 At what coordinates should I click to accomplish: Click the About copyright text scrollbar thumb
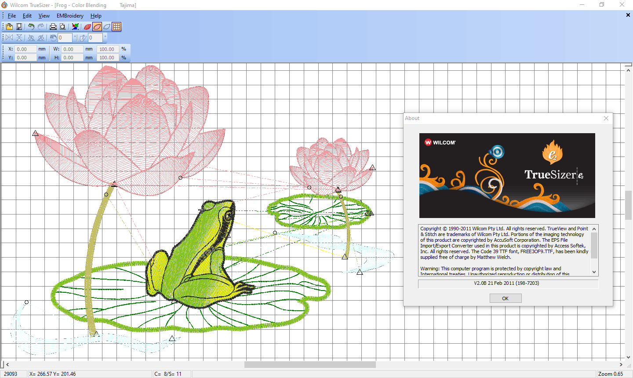pyautogui.click(x=594, y=246)
